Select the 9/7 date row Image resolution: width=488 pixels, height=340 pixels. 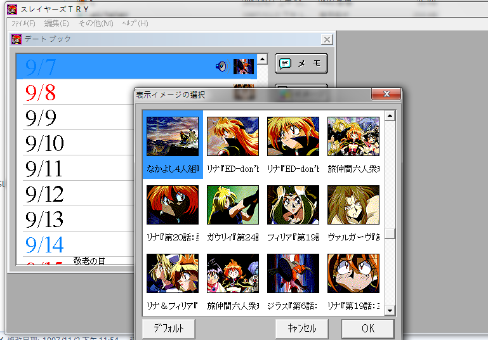(x=136, y=66)
